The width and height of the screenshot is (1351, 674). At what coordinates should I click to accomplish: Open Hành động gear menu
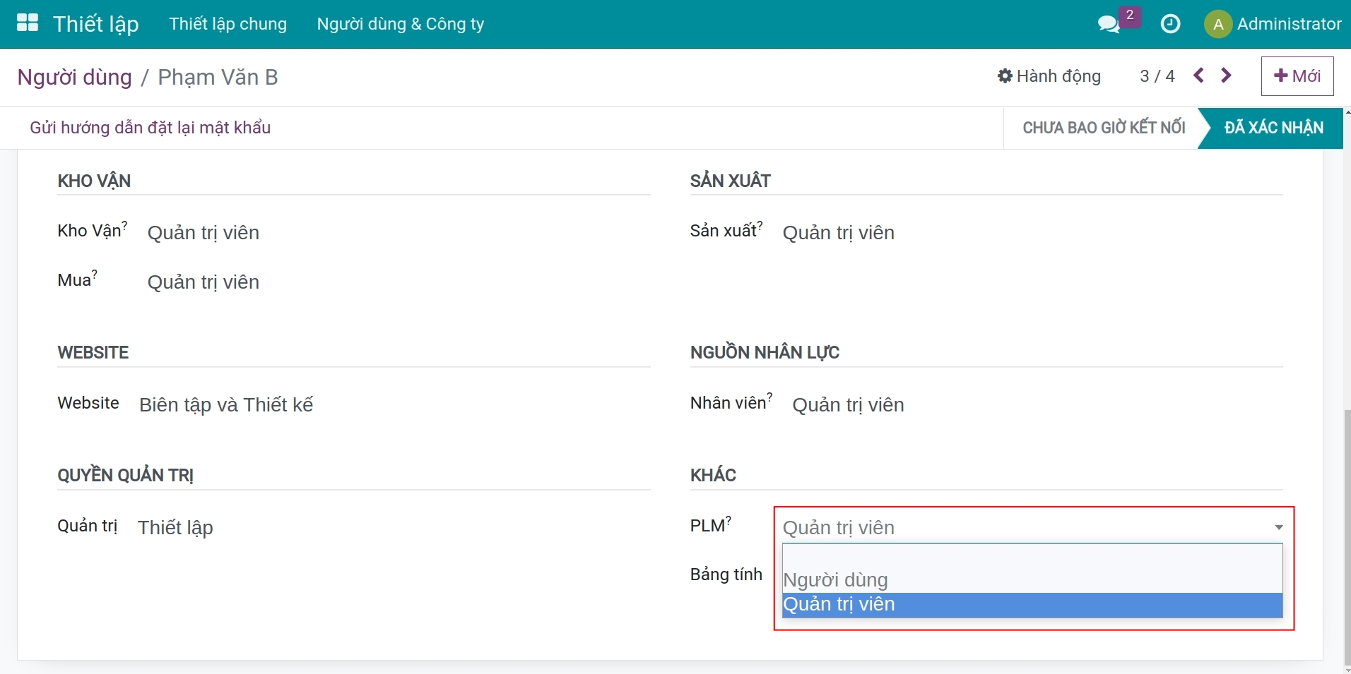click(x=1049, y=76)
